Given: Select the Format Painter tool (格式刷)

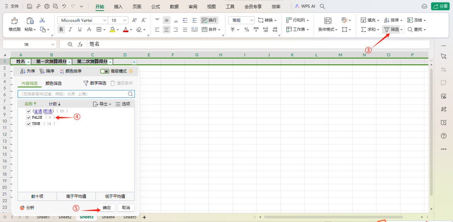Looking at the screenshot, I should 15,25.
